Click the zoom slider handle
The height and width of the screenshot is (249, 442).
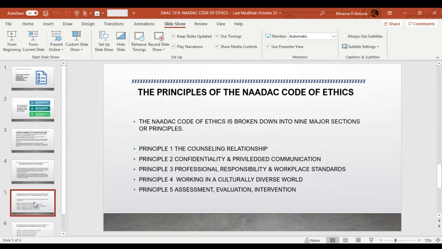pos(395,240)
